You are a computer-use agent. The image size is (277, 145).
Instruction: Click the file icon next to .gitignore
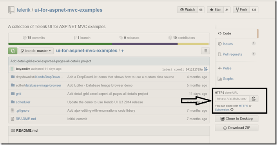click(13, 111)
